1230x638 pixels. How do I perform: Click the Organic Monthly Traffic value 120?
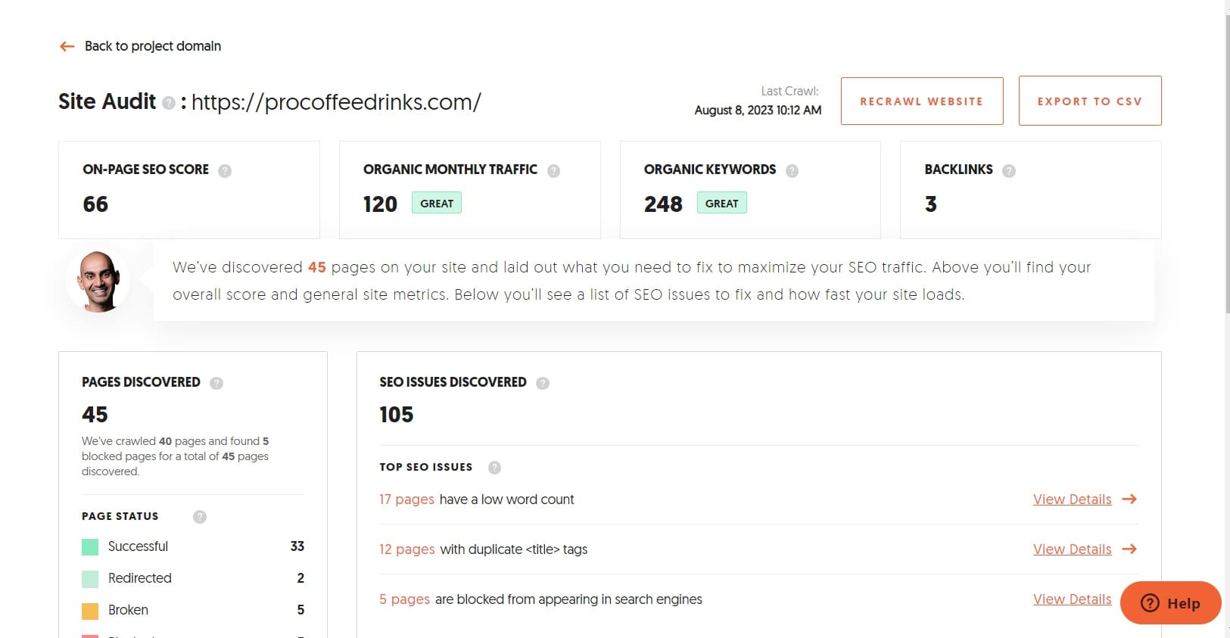pos(380,204)
